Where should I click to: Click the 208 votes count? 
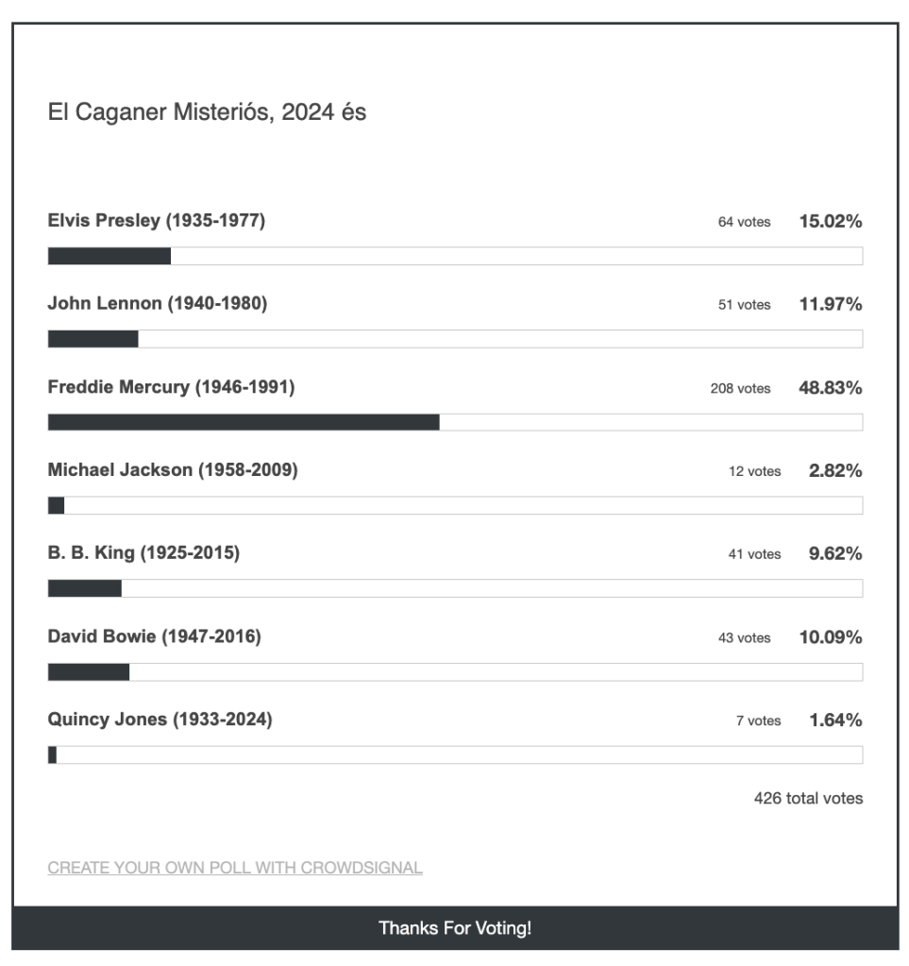[740, 389]
